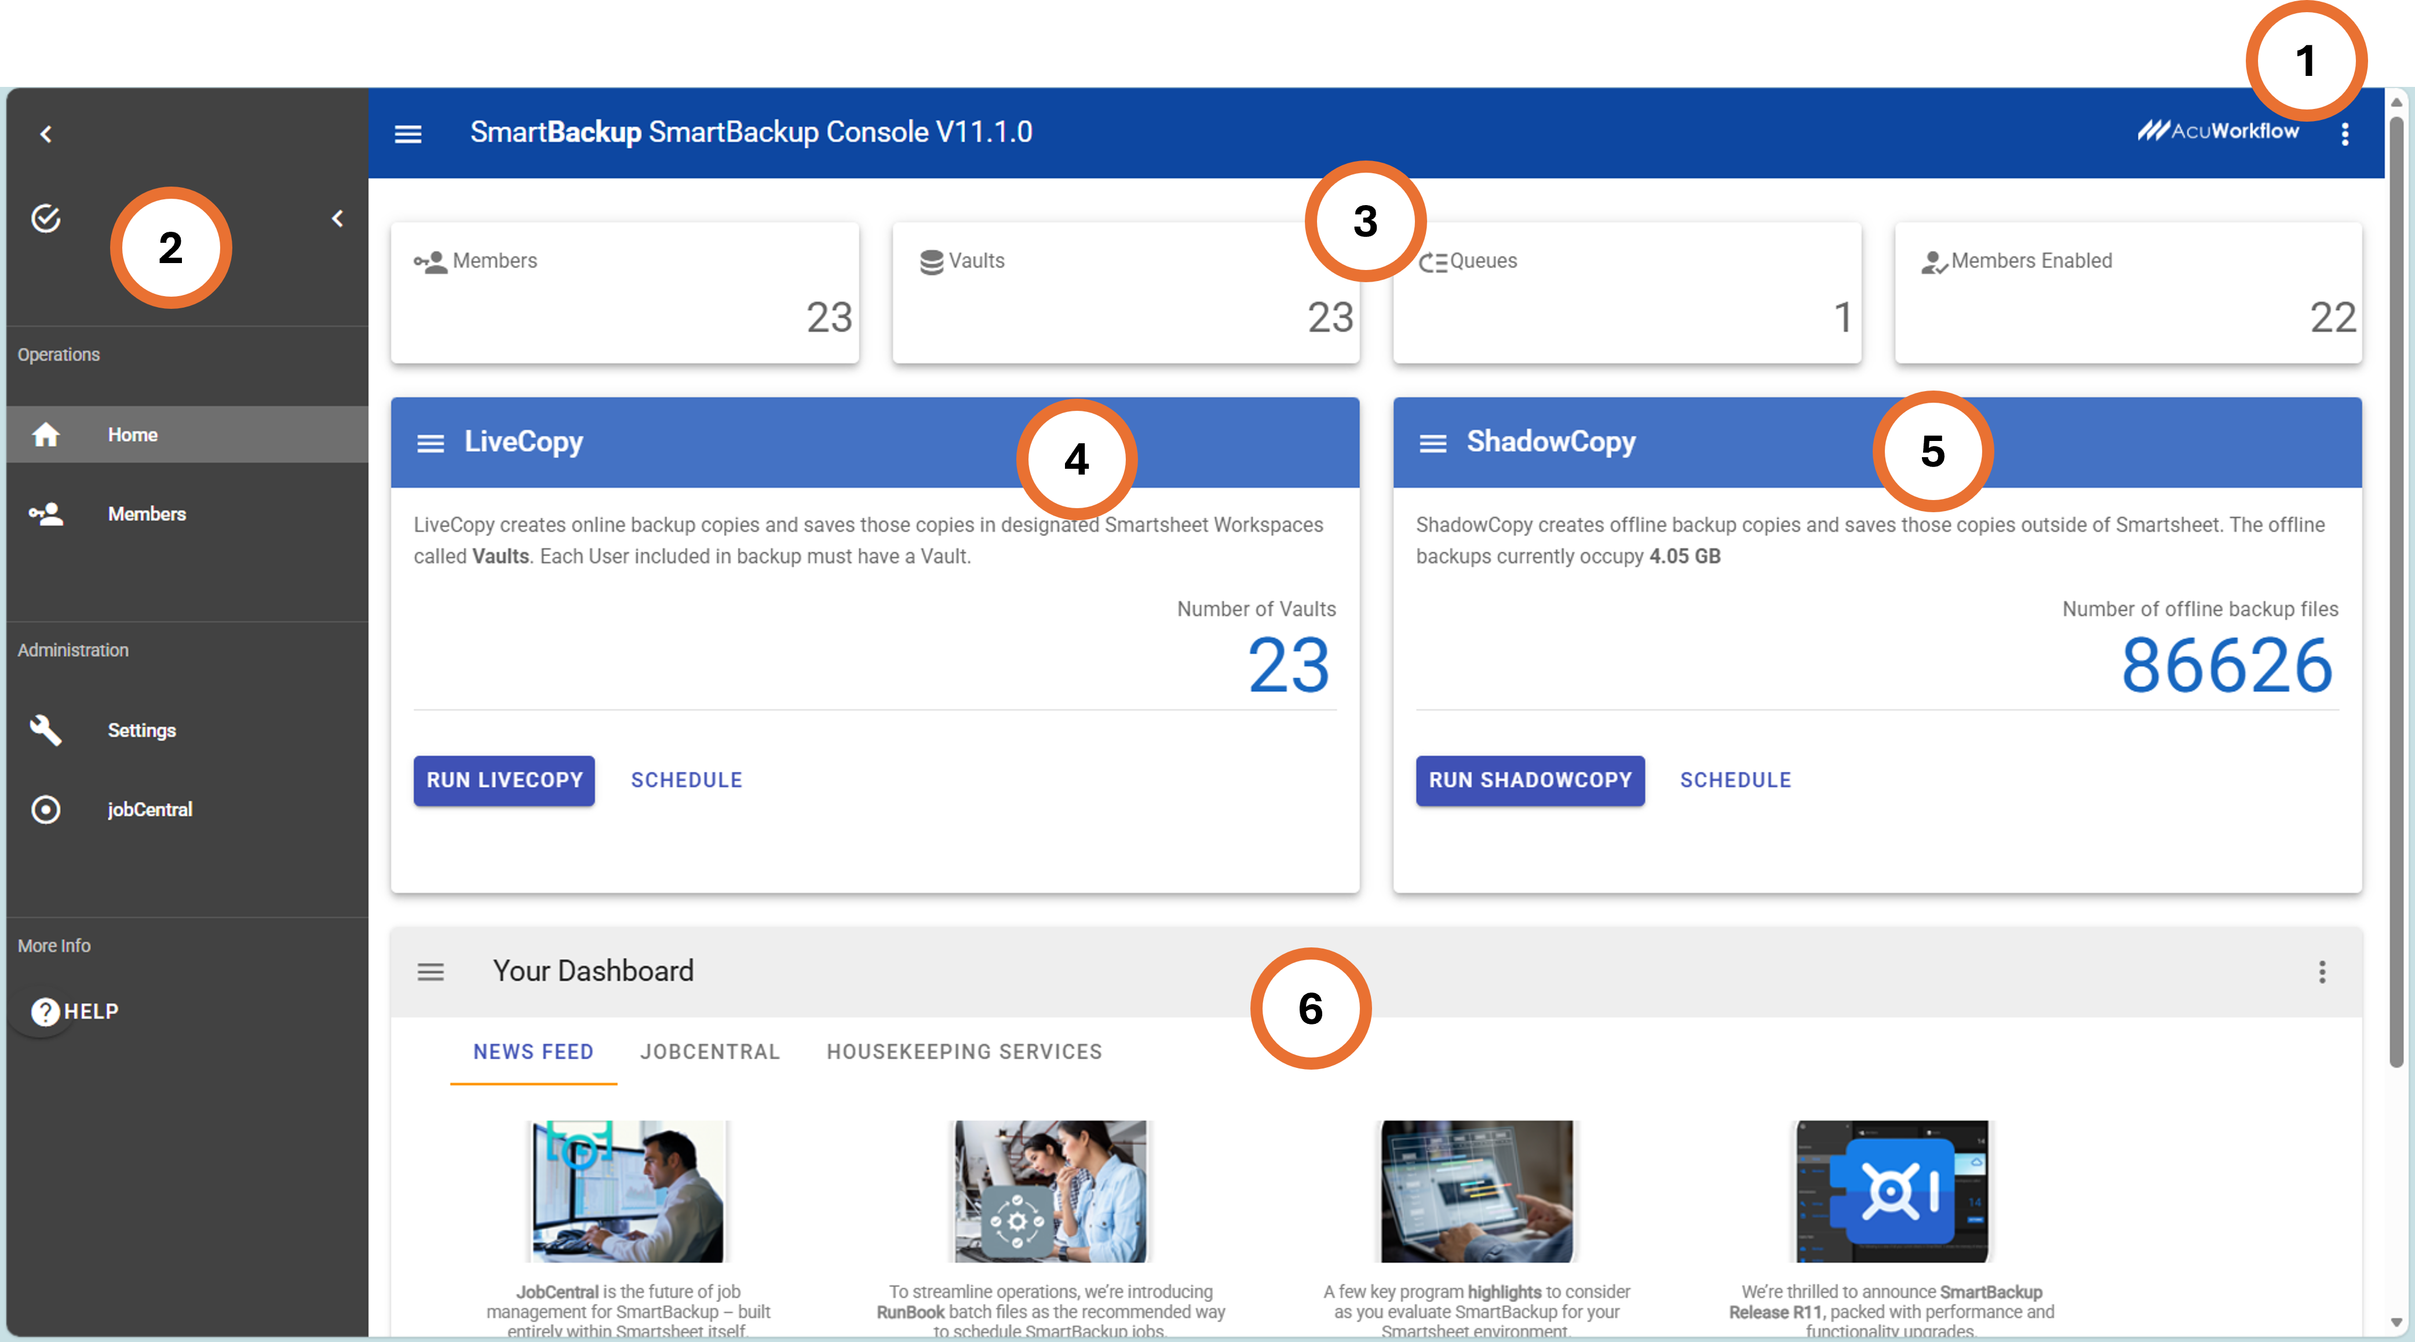Open the main hamburger menu in header

(408, 133)
